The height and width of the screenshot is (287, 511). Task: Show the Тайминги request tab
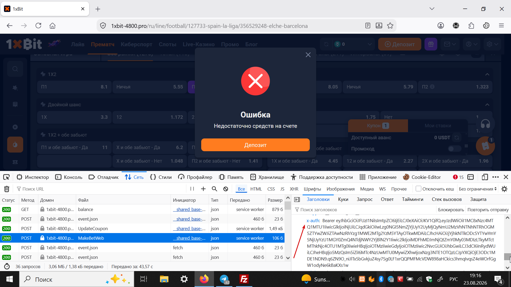[x=413, y=199]
